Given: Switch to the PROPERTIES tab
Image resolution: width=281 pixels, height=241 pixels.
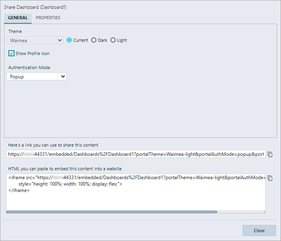Looking at the screenshot, I should click(x=48, y=18).
